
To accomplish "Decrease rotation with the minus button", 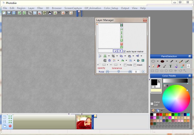I will tap(107, 72).
